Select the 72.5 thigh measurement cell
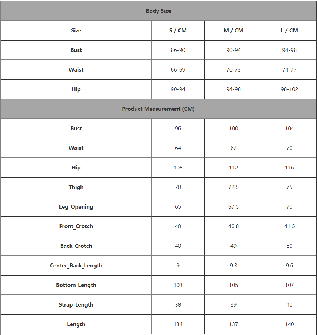The width and height of the screenshot is (317, 335). point(233,187)
